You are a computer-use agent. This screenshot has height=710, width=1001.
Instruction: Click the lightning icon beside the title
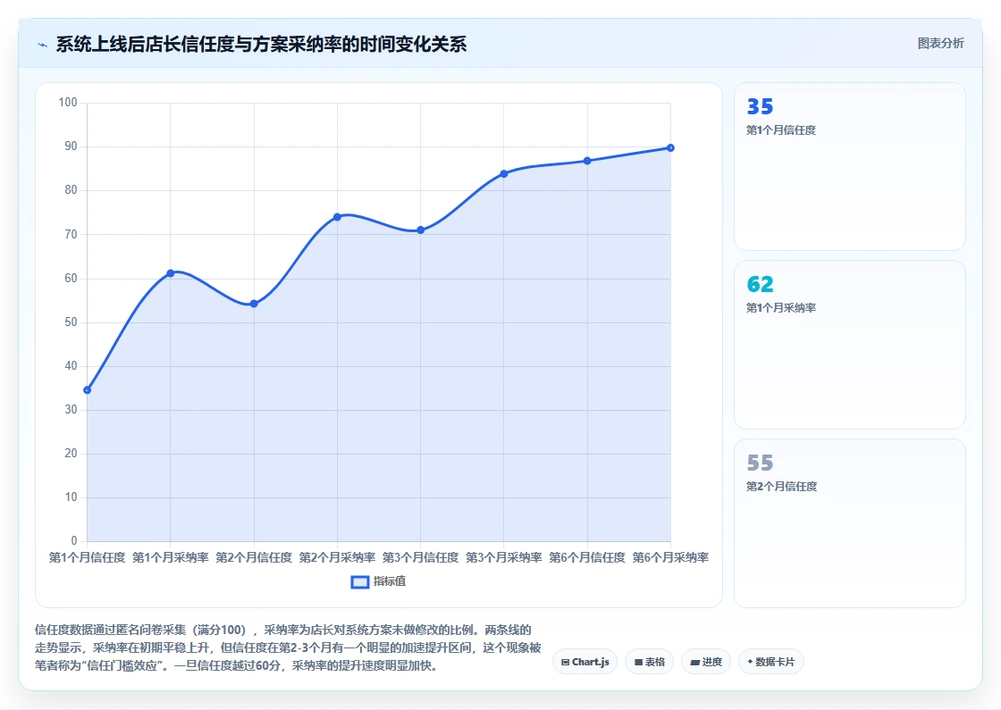pos(42,45)
